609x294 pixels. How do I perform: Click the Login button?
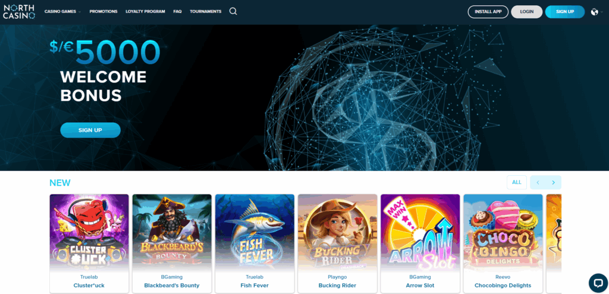(x=527, y=12)
